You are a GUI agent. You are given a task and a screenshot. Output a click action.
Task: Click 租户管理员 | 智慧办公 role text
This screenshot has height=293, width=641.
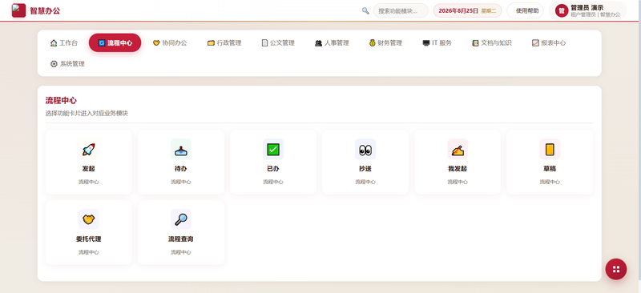[595, 14]
